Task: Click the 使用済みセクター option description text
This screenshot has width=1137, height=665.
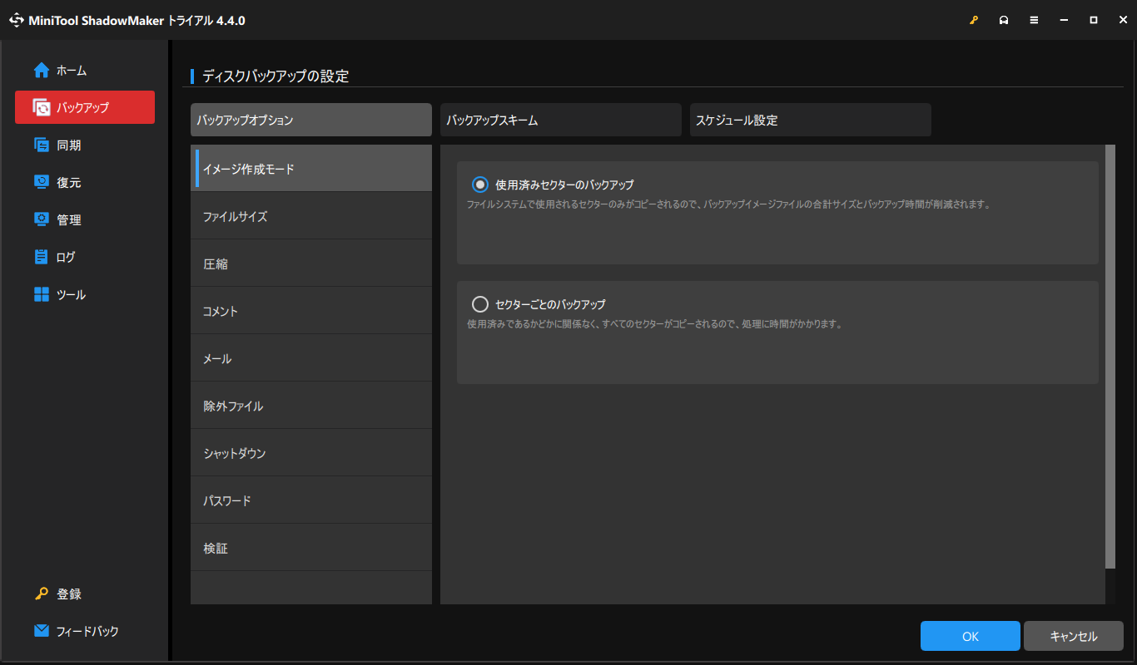Action: click(x=728, y=204)
